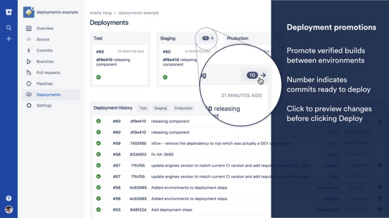Filter Deployment History by Test
This screenshot has height=218, width=389.
tap(143, 108)
